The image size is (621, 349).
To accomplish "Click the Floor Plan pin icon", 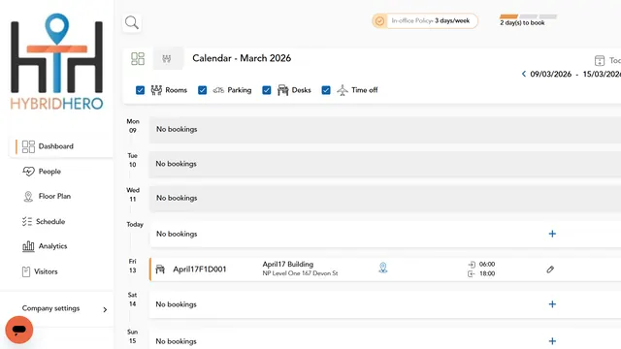I will click(28, 196).
